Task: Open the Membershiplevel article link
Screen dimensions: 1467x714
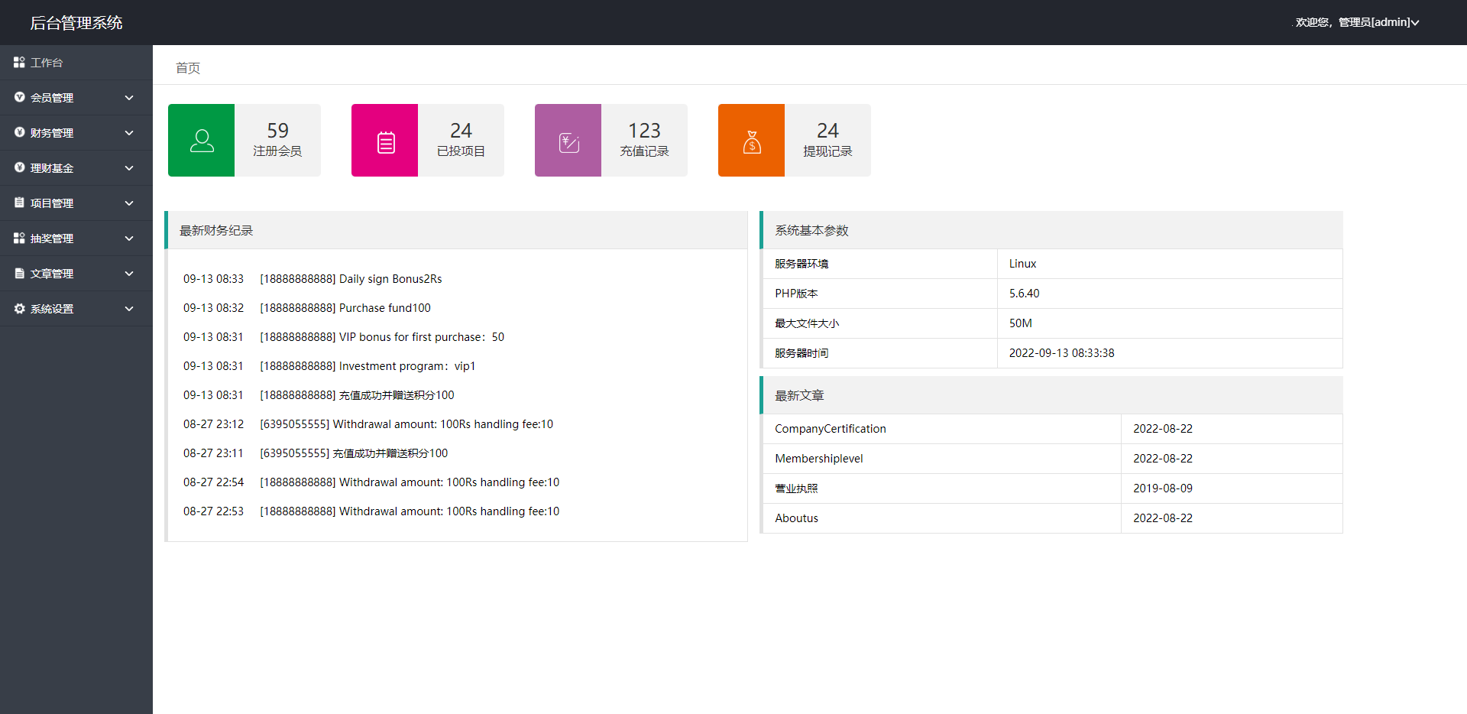Action: (819, 459)
